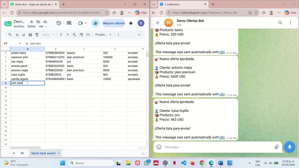Open n8n link in 11:50 PM message
The width and height of the screenshot is (299, 168).
222,137
